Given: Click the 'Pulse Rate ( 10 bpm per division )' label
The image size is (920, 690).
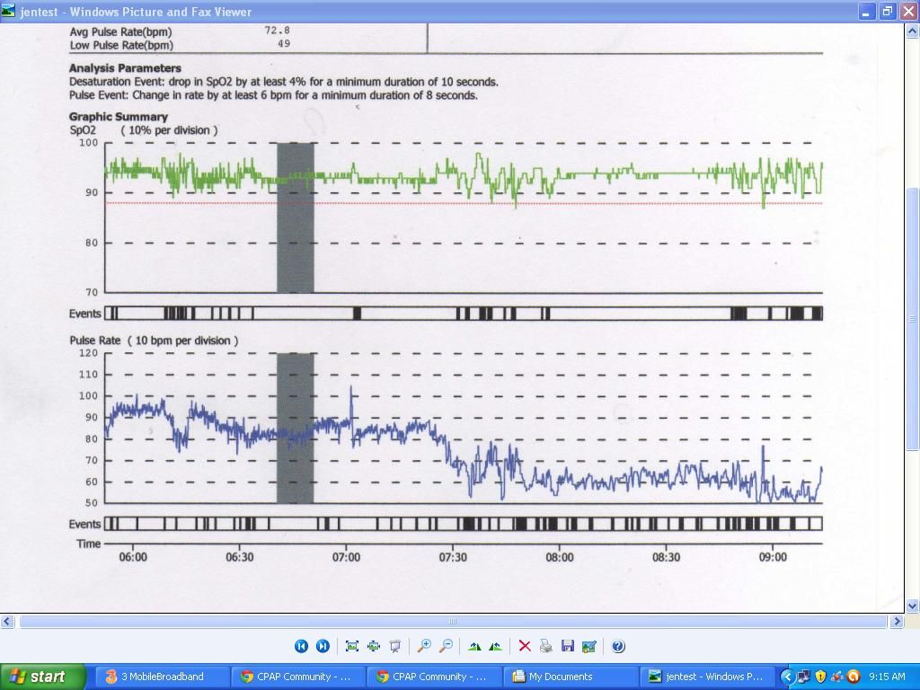Looking at the screenshot, I should coord(154,341).
